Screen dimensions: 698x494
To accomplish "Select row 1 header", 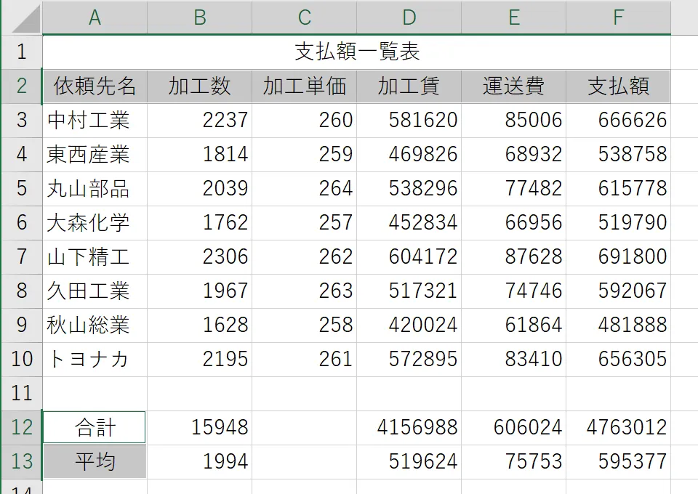I will [x=23, y=52].
